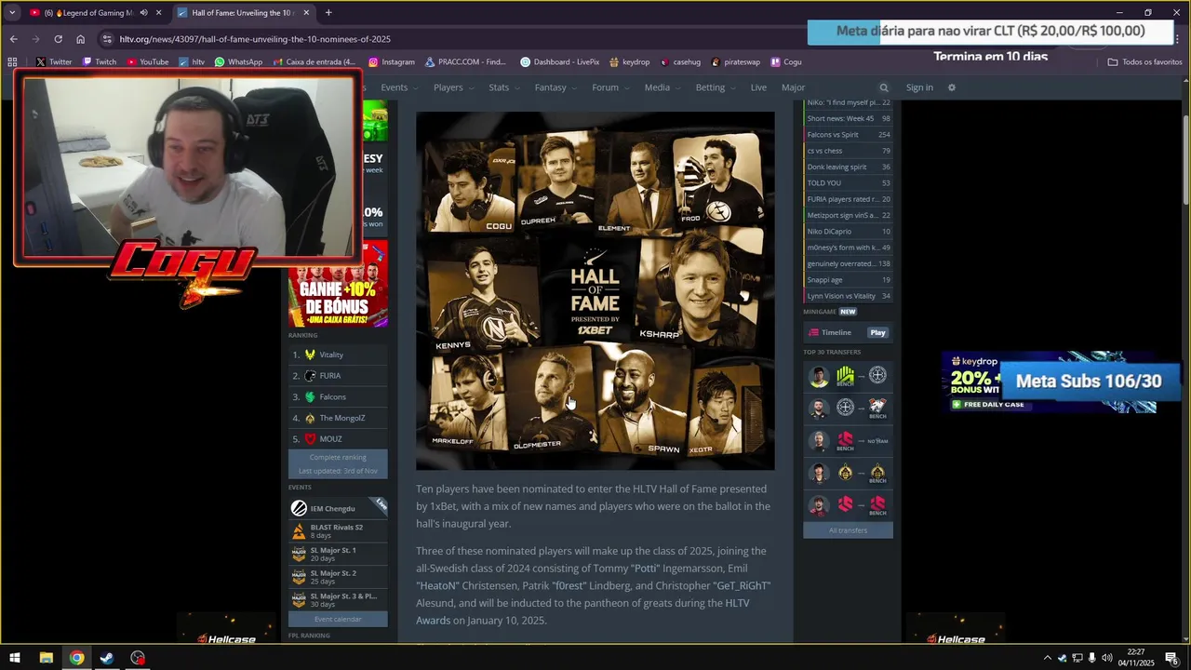Expand the Media menu on HLTV

tap(663, 87)
